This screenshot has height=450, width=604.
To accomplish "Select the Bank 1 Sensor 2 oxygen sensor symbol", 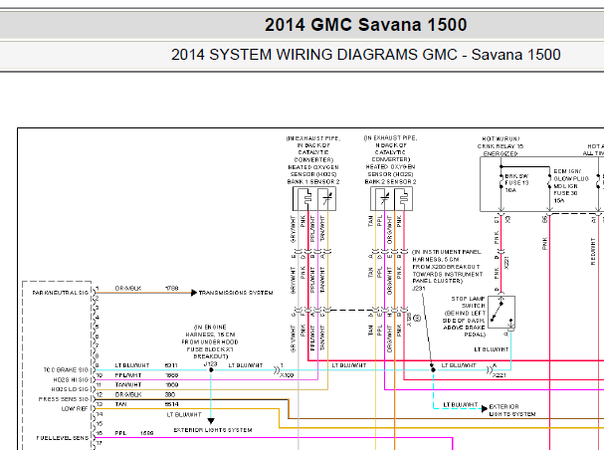I will 314,199.
